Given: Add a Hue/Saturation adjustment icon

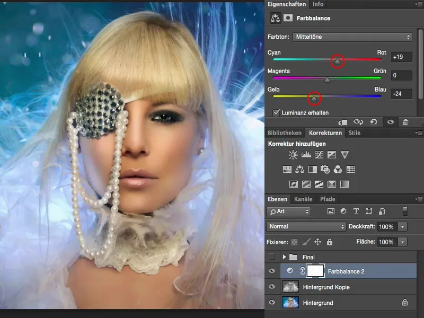Looking at the screenshot, I should pyautogui.click(x=287, y=170).
